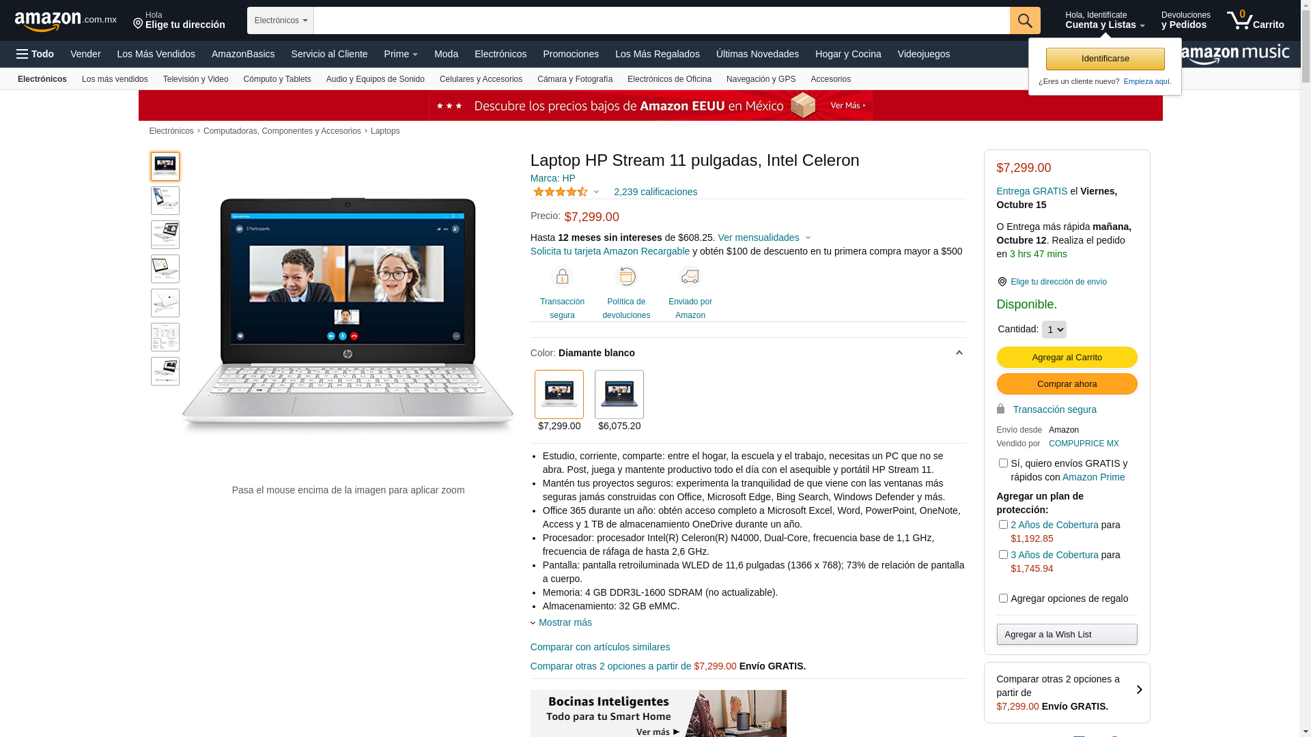Viewport: 1311px width, 737px height.
Task: Click the Enviado por Amazon truck icon
Action: [690, 277]
